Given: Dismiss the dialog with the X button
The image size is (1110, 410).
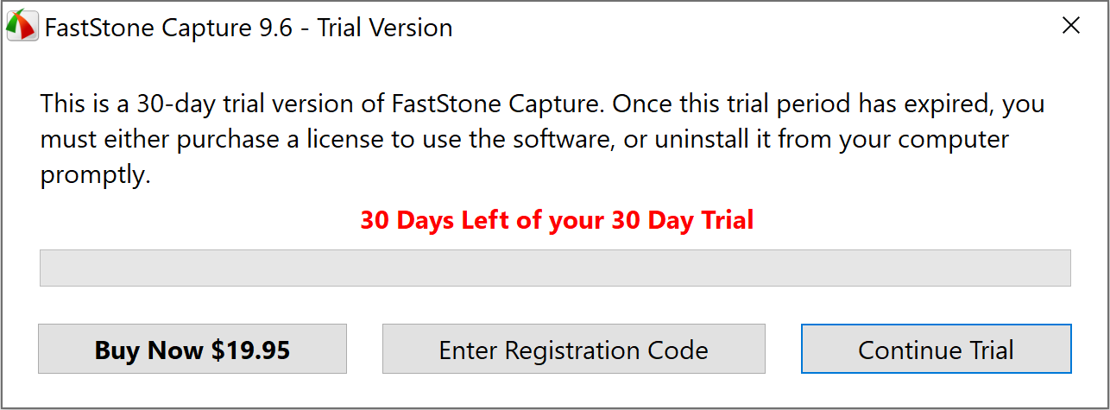Looking at the screenshot, I should [x=1070, y=26].
